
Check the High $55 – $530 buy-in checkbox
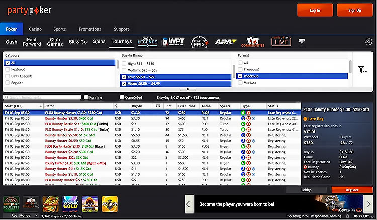point(124,64)
